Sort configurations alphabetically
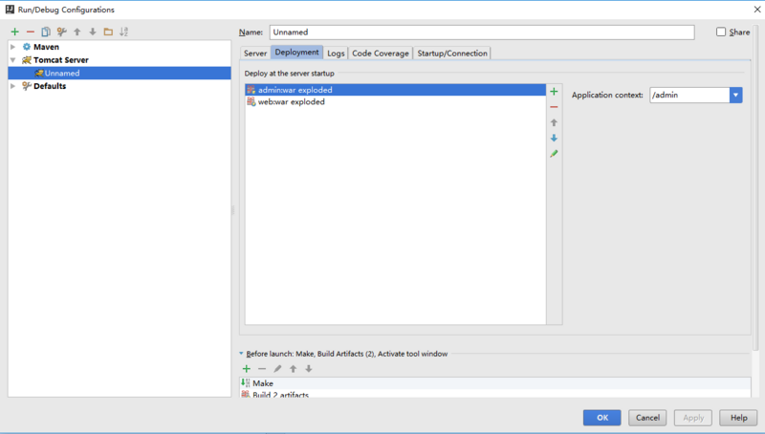This screenshot has height=434, width=765. [x=124, y=32]
